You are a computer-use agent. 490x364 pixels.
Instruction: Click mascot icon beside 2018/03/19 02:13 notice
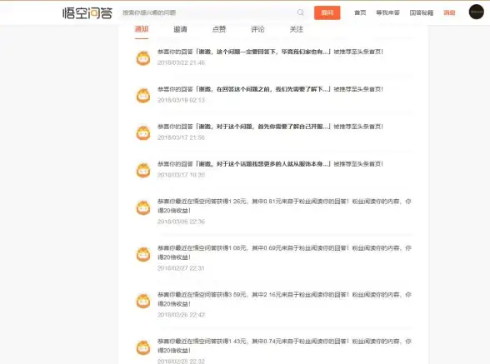[x=143, y=96]
